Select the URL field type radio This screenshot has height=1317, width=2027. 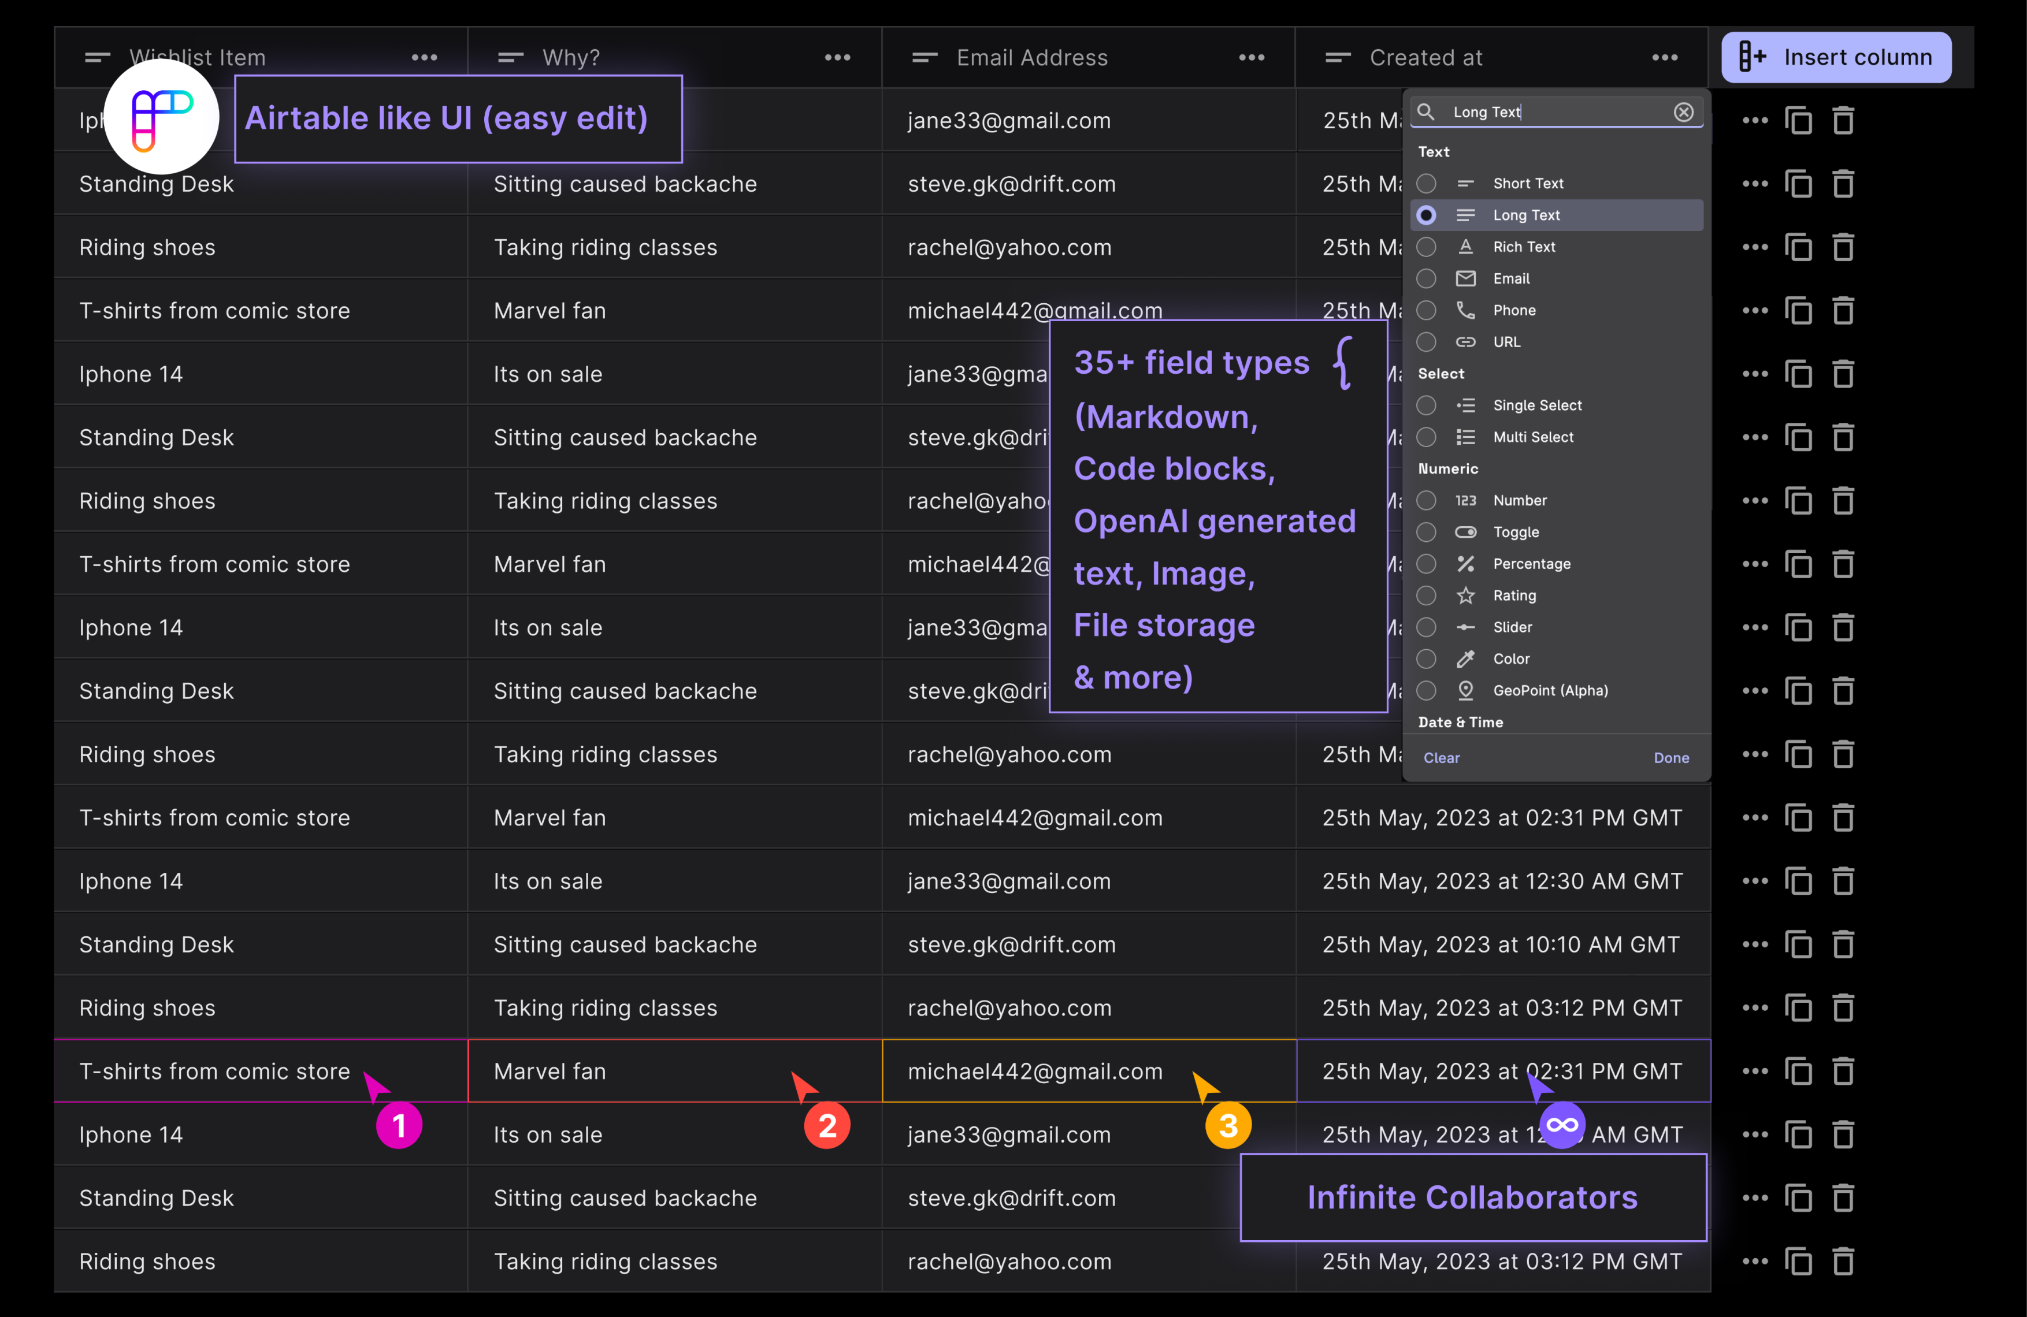[1427, 341]
